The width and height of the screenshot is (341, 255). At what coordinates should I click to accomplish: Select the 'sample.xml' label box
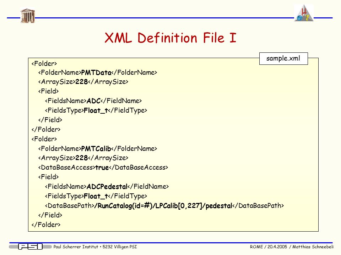(283, 58)
